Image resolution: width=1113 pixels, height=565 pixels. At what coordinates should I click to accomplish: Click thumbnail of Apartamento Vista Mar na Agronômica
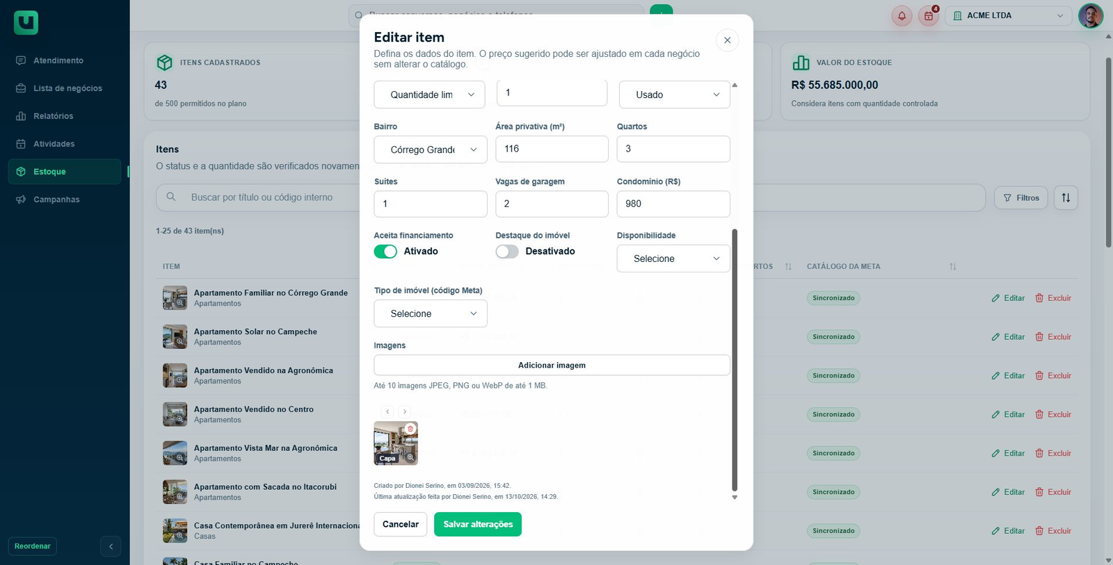pos(175,453)
